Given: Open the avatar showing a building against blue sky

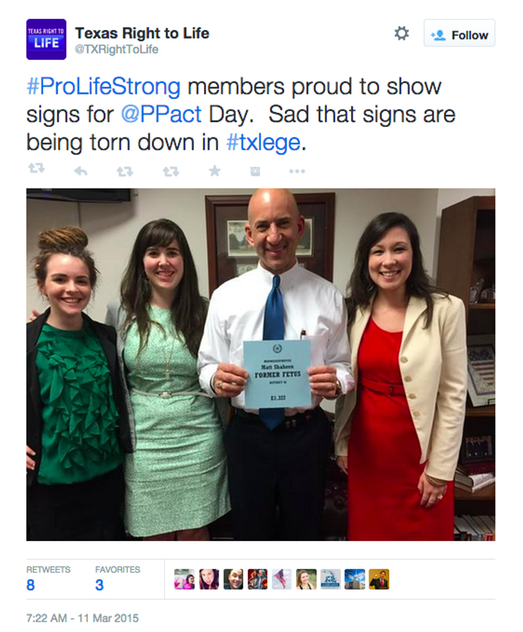Looking at the screenshot, I should pyautogui.click(x=354, y=579).
